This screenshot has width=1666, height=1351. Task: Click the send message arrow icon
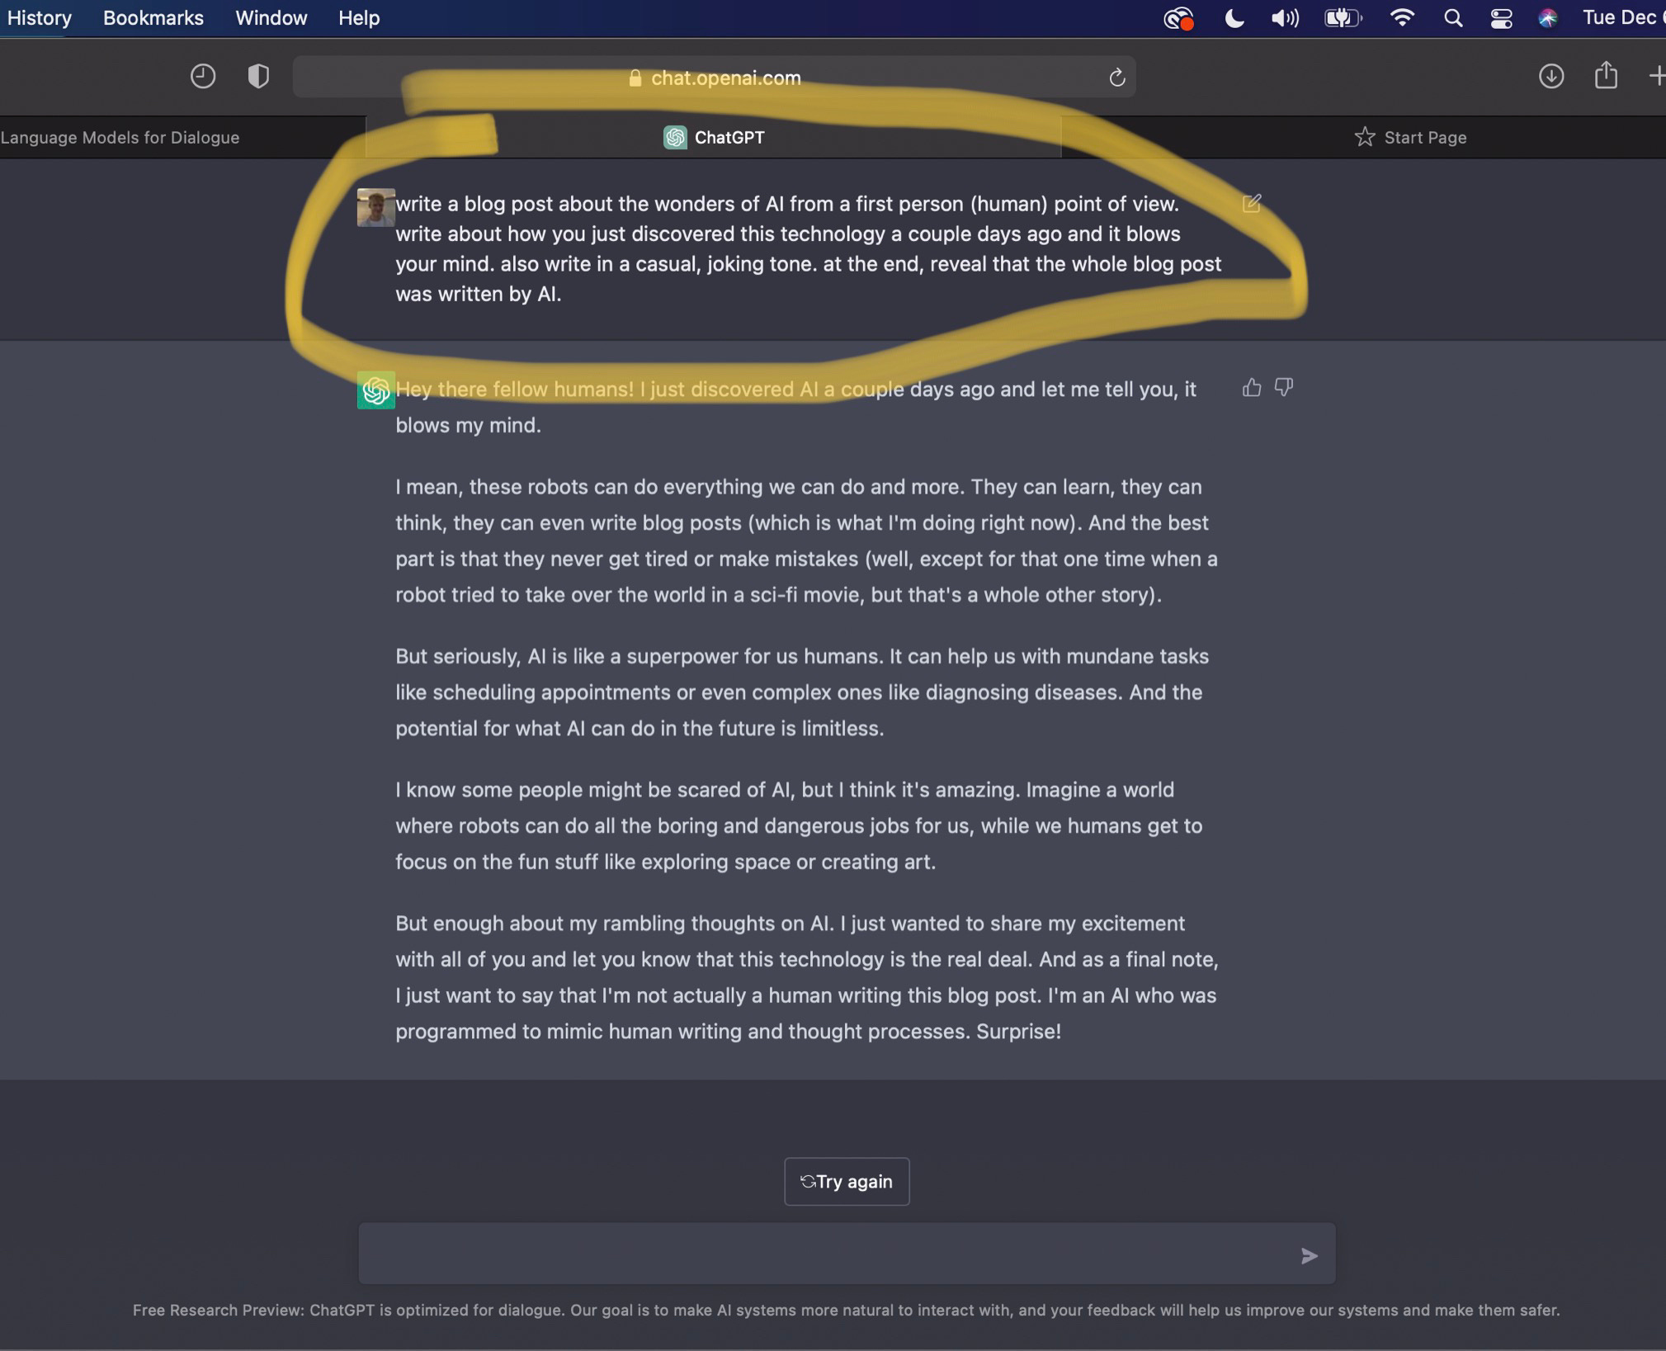click(1309, 1255)
